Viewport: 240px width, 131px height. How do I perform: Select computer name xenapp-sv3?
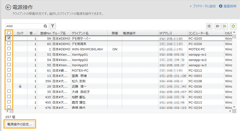click(x=206, y=65)
